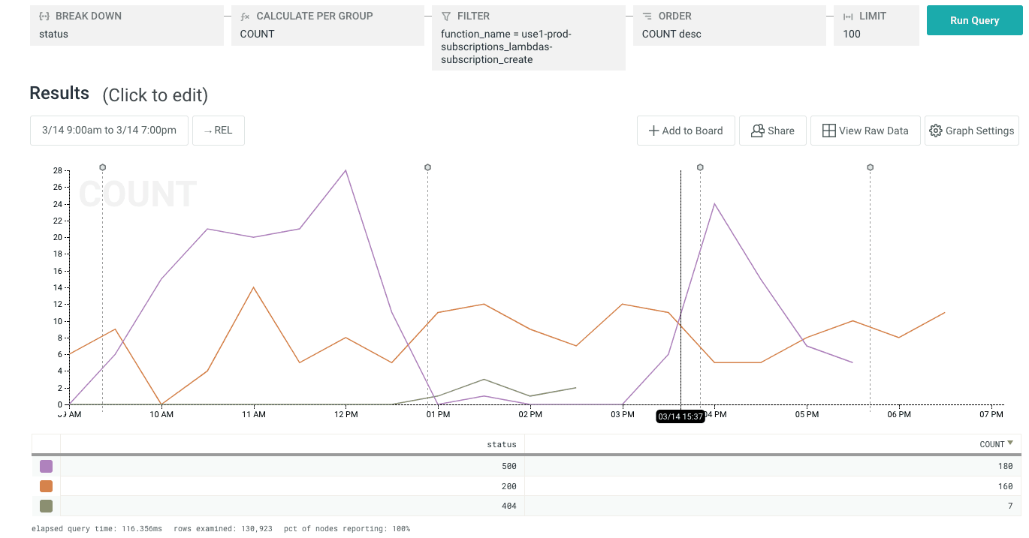Click the Order lines icon

pos(647,16)
